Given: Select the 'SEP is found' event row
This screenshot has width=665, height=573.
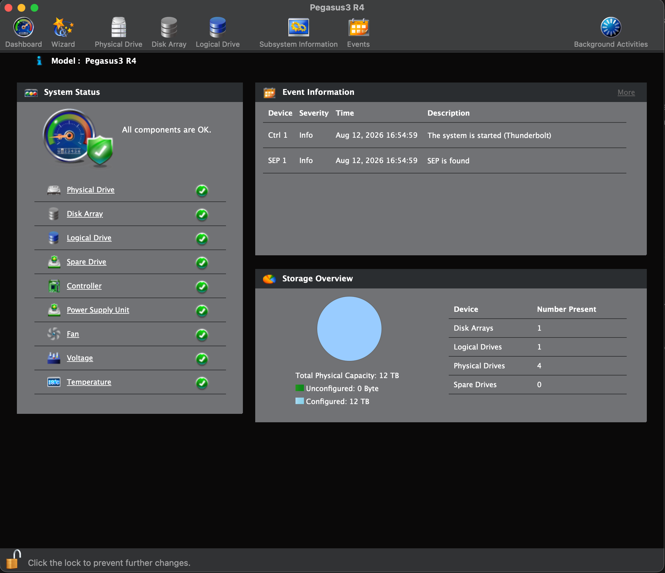Looking at the screenshot, I should point(445,161).
